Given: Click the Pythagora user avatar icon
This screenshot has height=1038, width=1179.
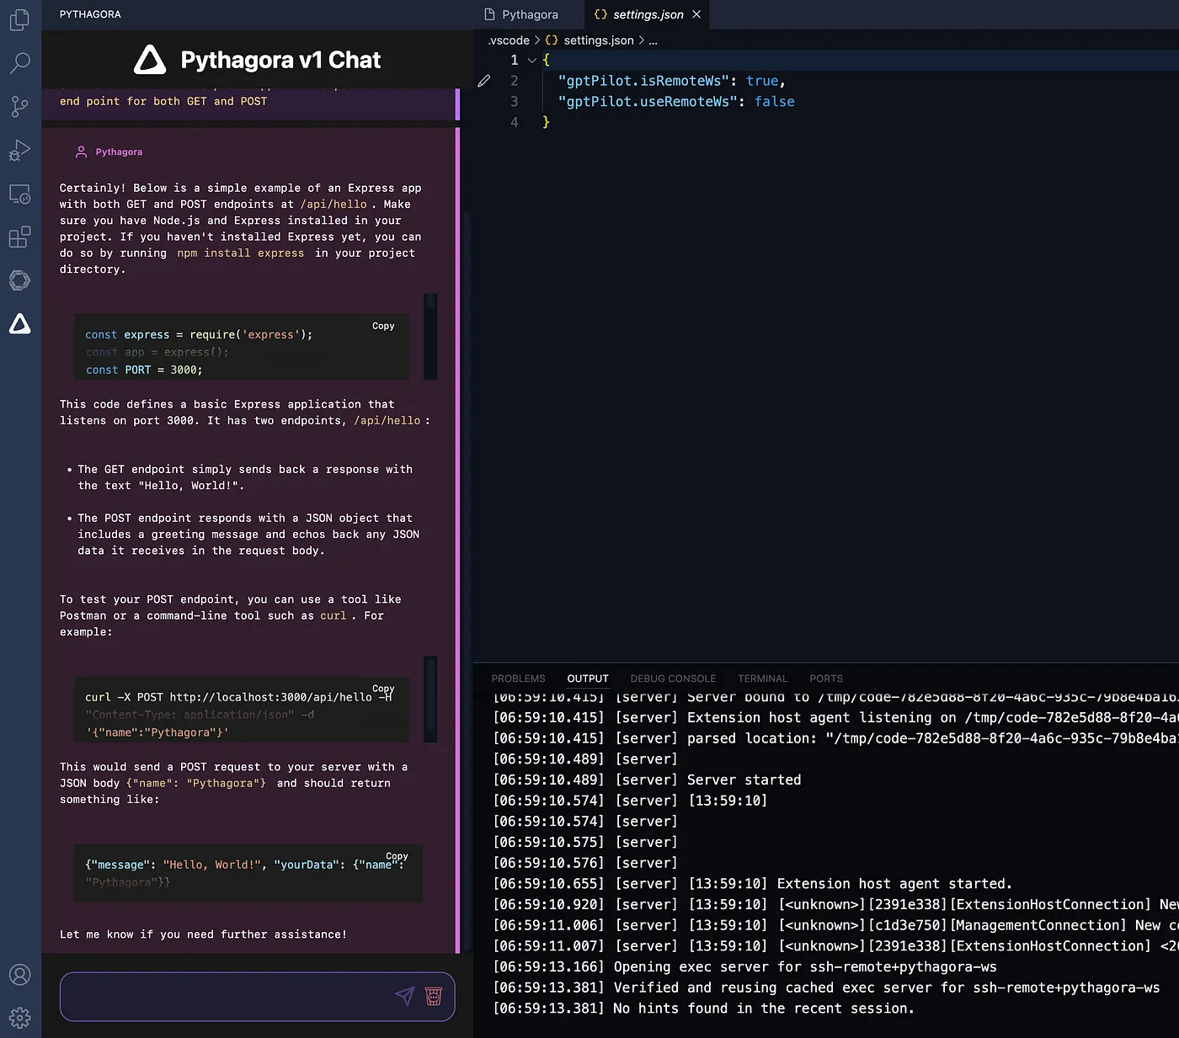Looking at the screenshot, I should click(x=81, y=152).
